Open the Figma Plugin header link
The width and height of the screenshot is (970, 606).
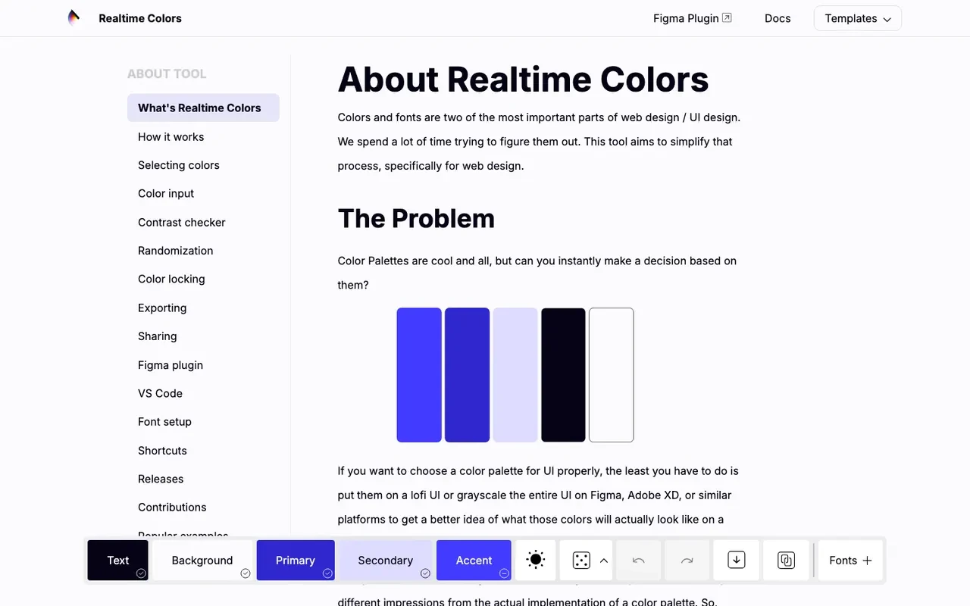click(693, 18)
